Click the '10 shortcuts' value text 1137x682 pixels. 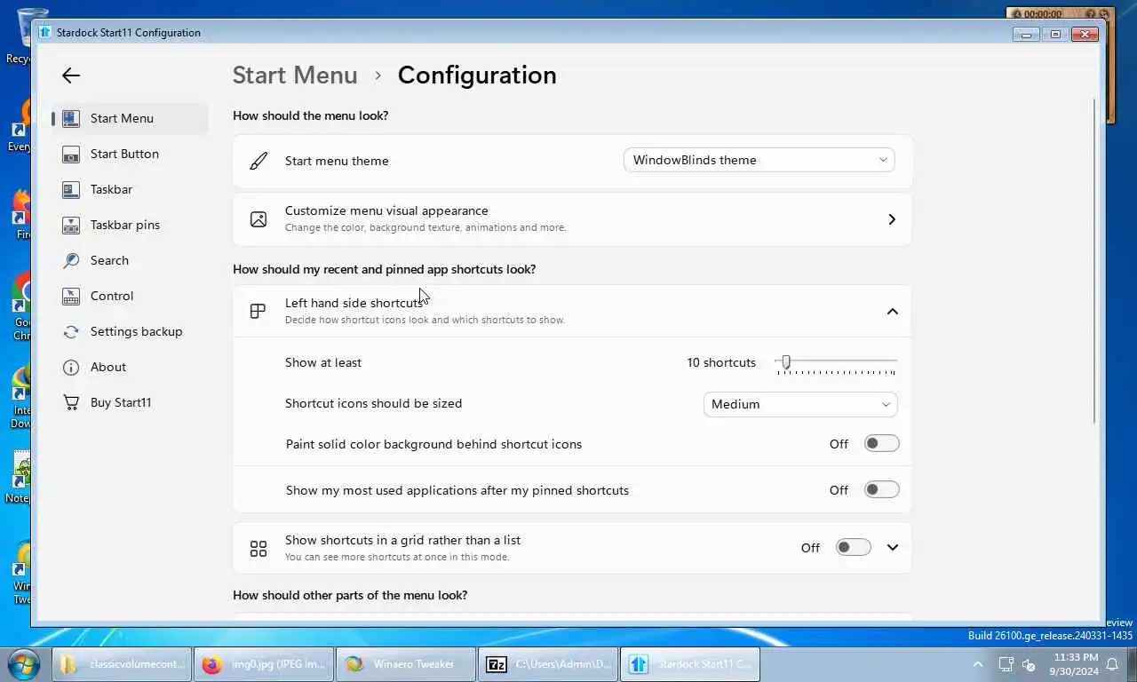click(721, 362)
